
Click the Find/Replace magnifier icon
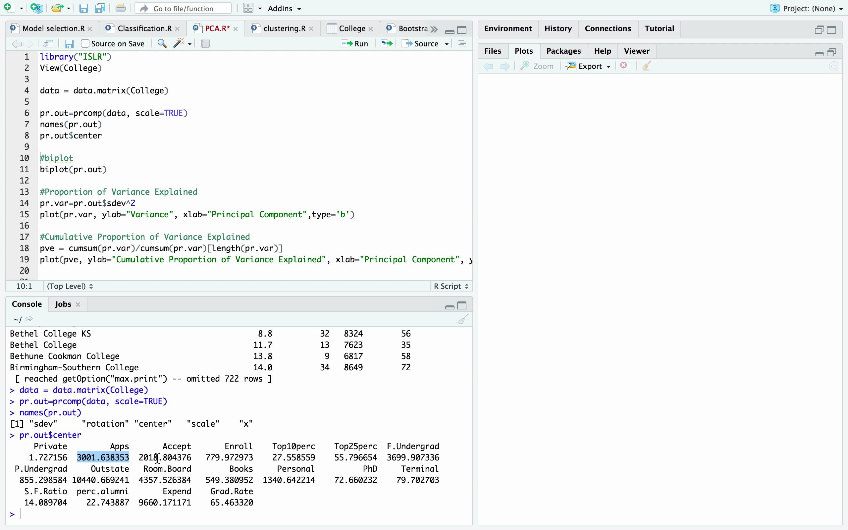coord(162,43)
